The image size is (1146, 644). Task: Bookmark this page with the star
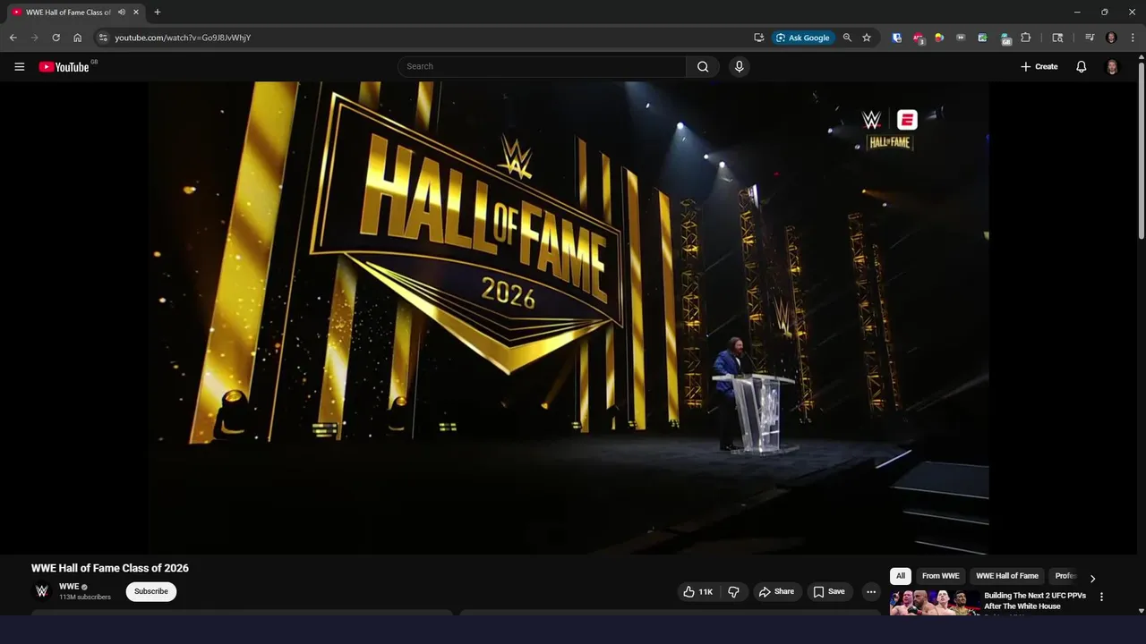[x=867, y=38]
